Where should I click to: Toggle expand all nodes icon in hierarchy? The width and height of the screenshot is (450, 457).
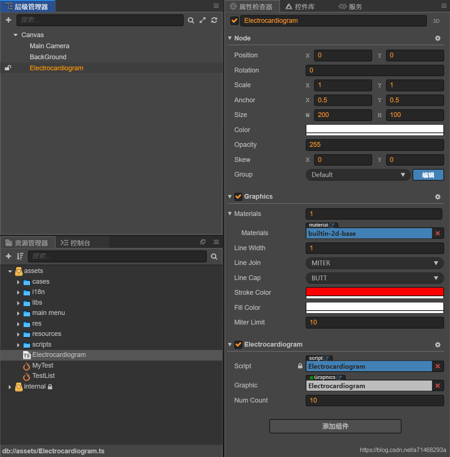coord(202,20)
